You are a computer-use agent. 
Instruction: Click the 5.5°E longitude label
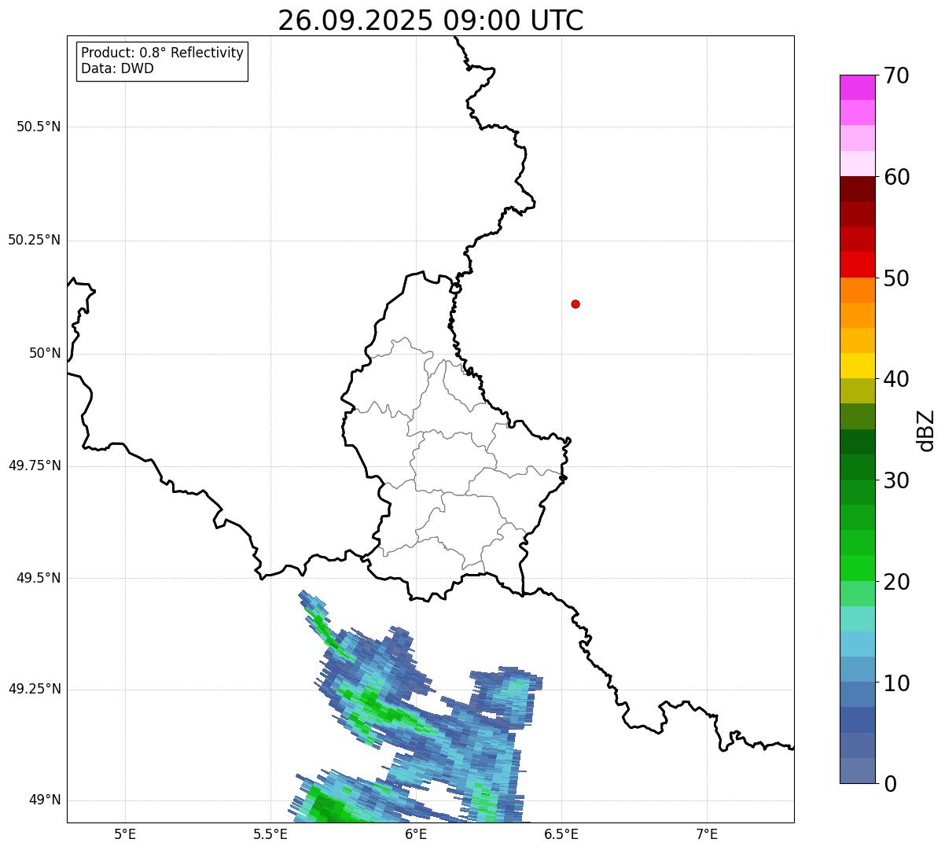(270, 834)
